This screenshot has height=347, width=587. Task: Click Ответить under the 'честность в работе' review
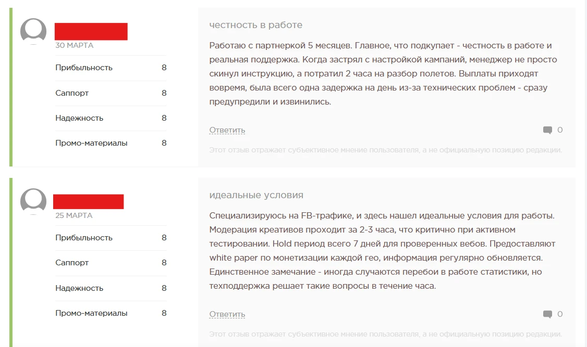click(227, 131)
